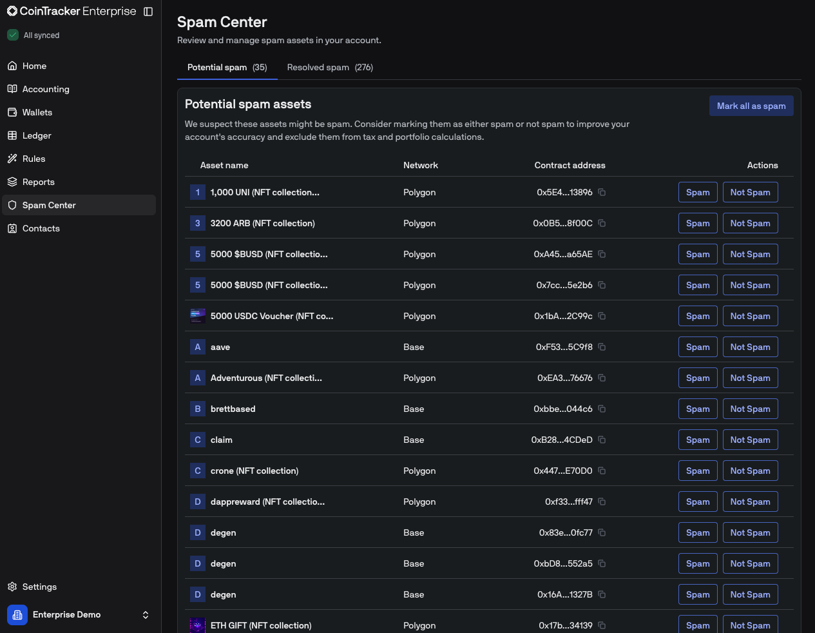Open the Ledger table icon
This screenshot has height=633, width=815.
12,135
